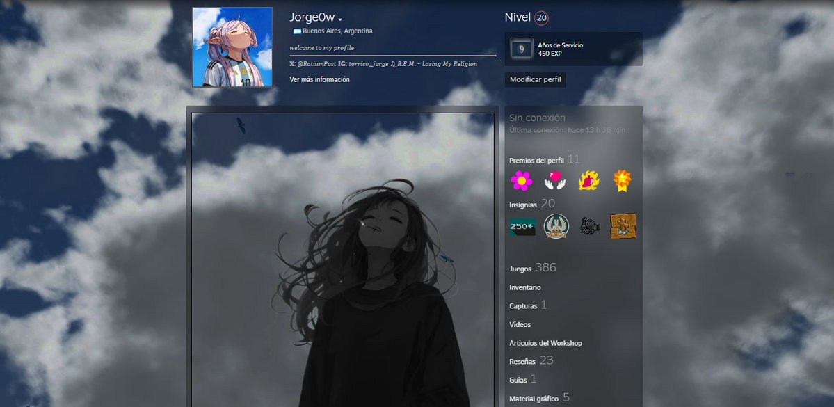Screen dimensions: 834x407
Task: Click the 450 EXP text
Action: point(550,54)
